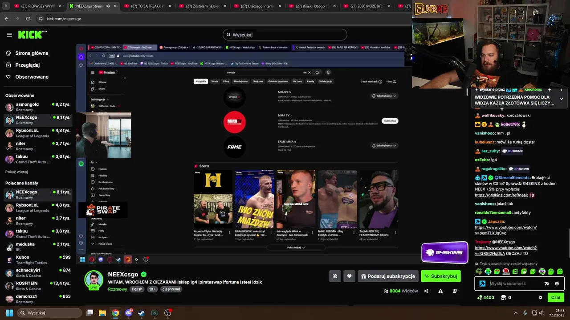Open meduska channel in recommended list
This screenshot has width=570, height=320.
pyautogui.click(x=38, y=247)
